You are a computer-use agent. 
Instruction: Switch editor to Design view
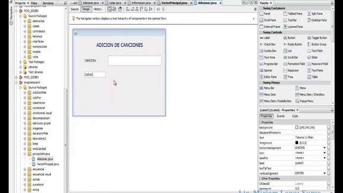[86, 9]
